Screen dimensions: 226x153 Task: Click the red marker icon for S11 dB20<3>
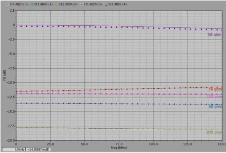(x=82, y=4)
